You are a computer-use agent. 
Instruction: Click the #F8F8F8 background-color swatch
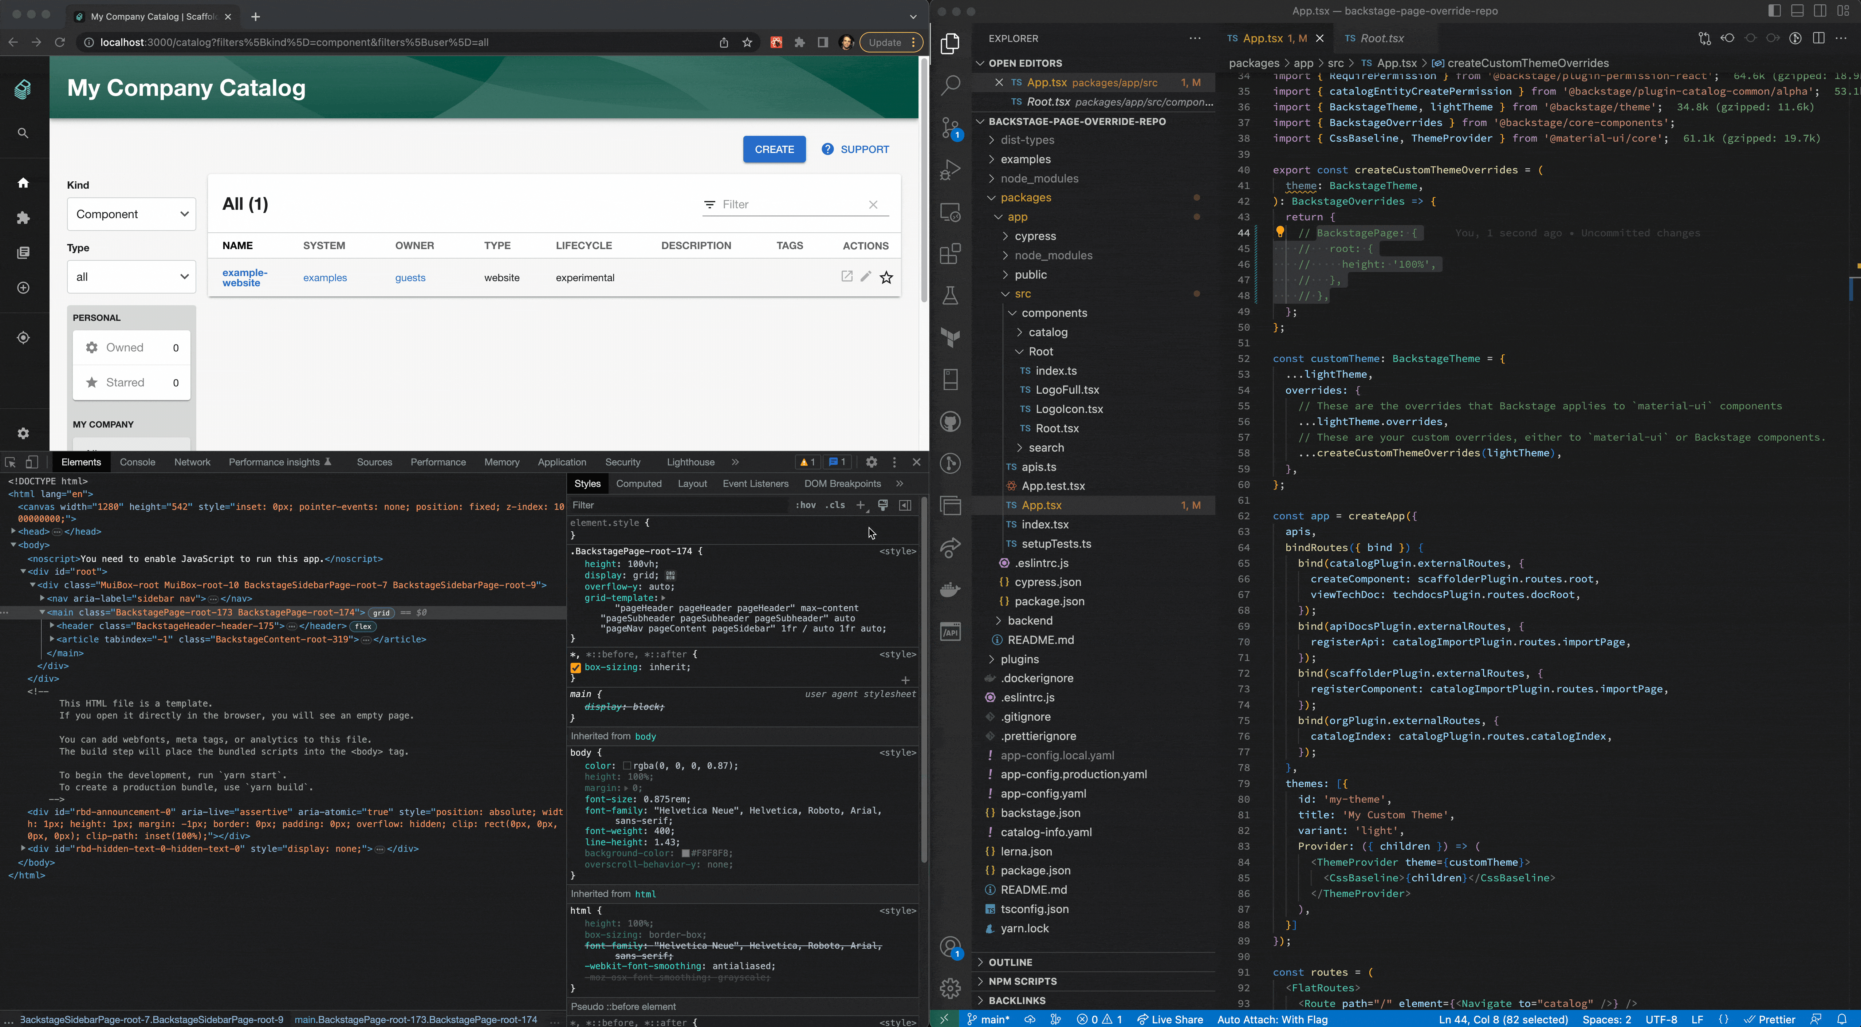686,854
